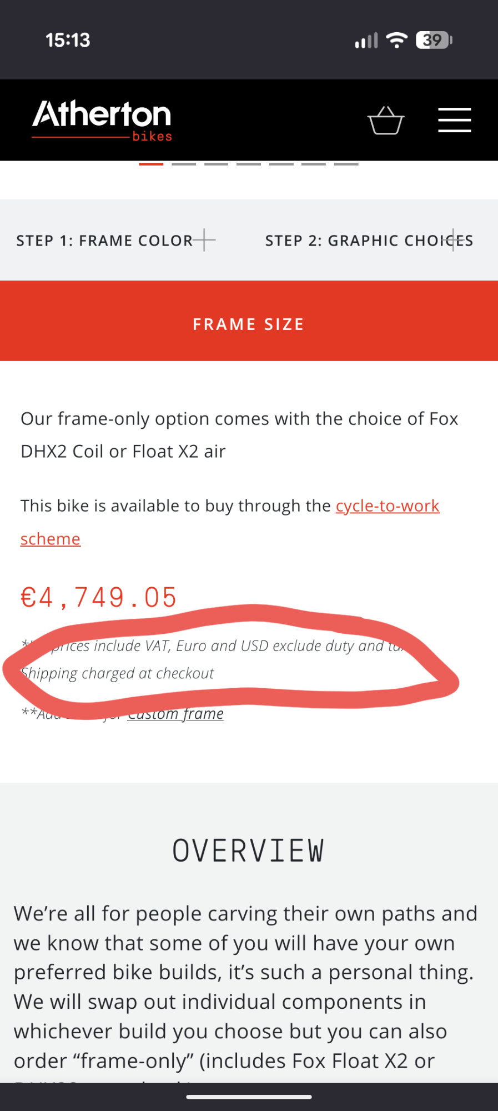Tap the Atherton bikes logo
This screenshot has height=1111, width=498.
coord(102,120)
